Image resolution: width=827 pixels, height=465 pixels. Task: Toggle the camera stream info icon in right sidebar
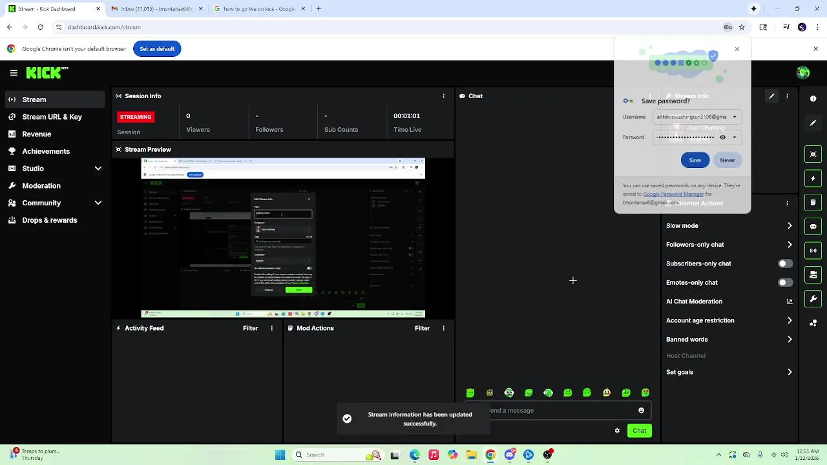pos(813,275)
